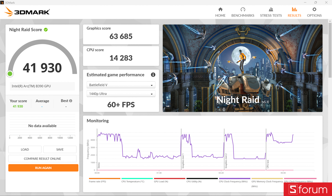Image resolution: width=332 pixels, height=196 pixels.
Task: Open the 1440p Ultra resolution dropdown
Action: pyautogui.click(x=121, y=94)
